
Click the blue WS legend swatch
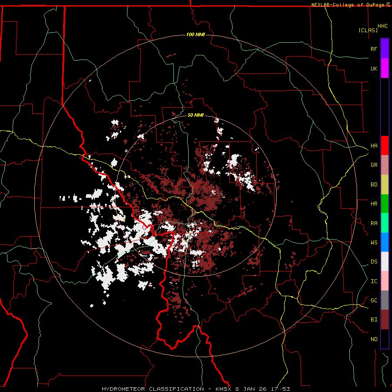coord(385,242)
